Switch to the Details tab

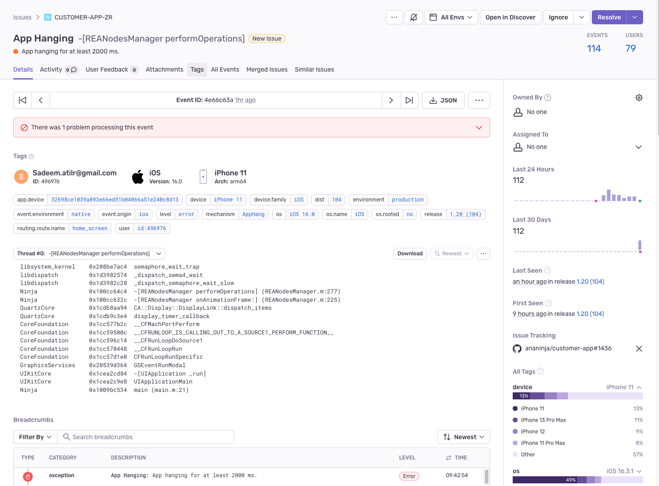point(23,69)
